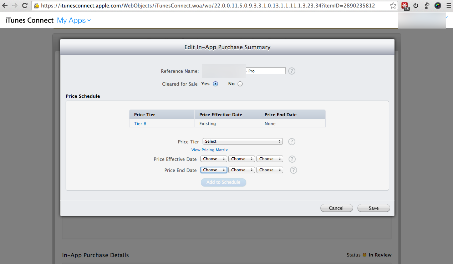This screenshot has height=264, width=453.
Task: Open second Choose dropdown of Price Effective Date
Action: click(x=241, y=159)
